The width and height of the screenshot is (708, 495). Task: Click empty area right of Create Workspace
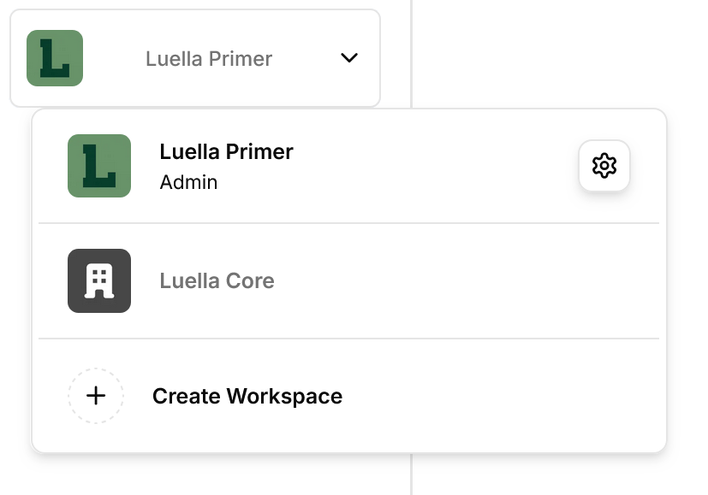[497, 396]
